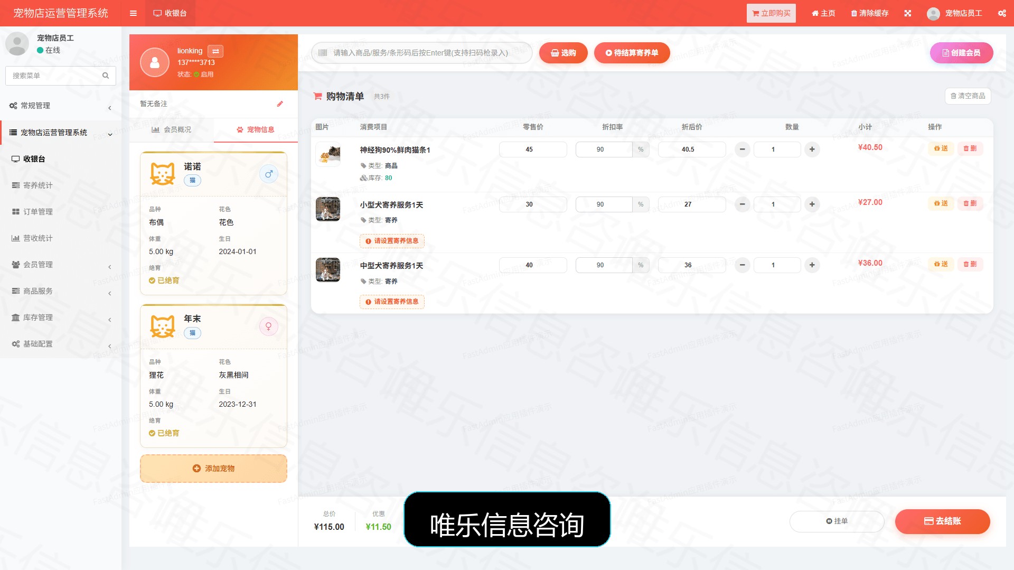Click the search magnifier icon in menu search

click(106, 76)
